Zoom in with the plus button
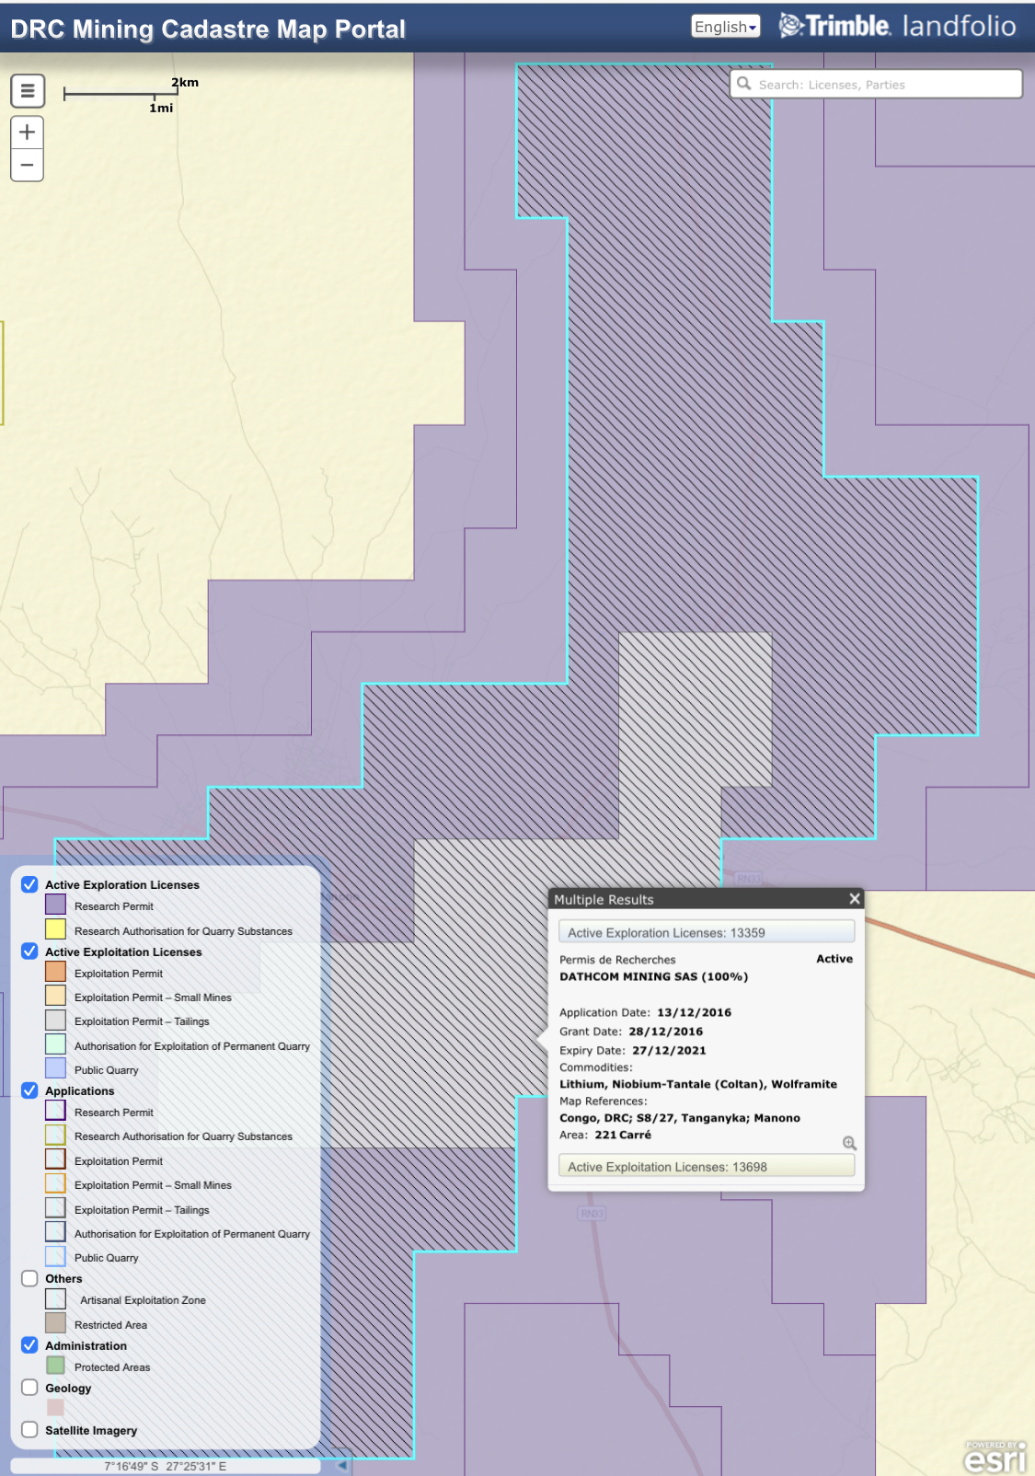1035x1476 pixels. pos(28,133)
